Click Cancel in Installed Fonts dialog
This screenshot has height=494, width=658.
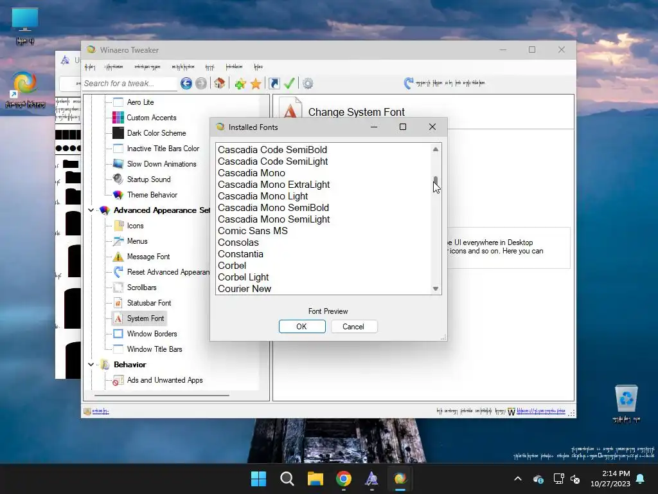[x=354, y=327]
